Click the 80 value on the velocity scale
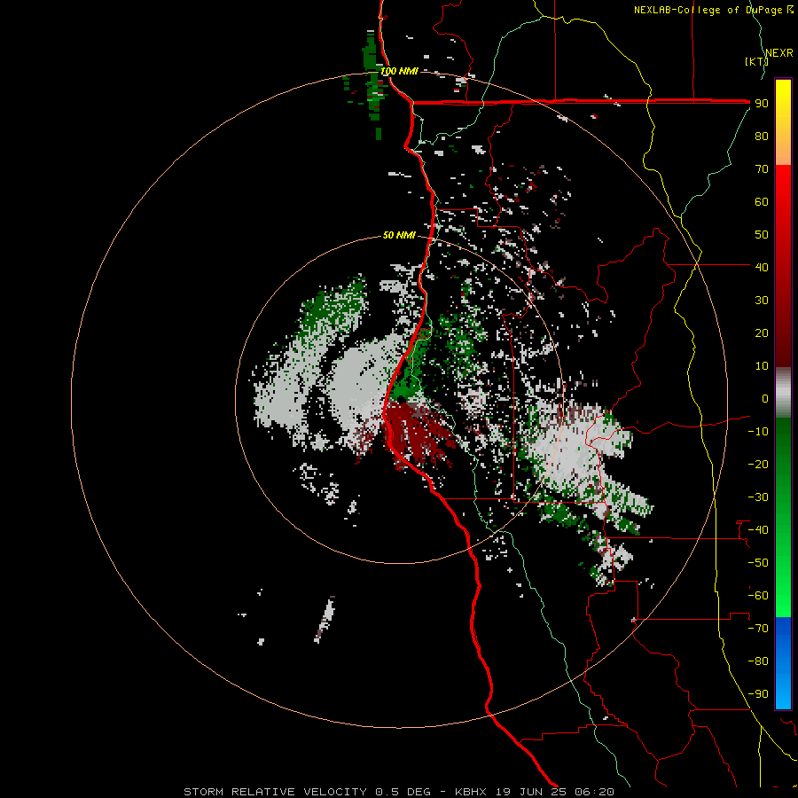 click(x=762, y=136)
